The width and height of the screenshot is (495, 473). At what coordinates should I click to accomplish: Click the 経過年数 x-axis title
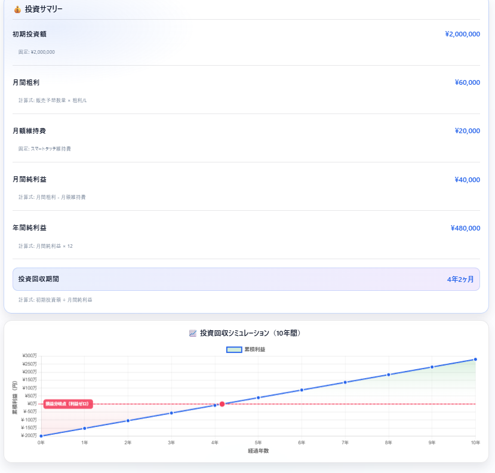tap(259, 451)
